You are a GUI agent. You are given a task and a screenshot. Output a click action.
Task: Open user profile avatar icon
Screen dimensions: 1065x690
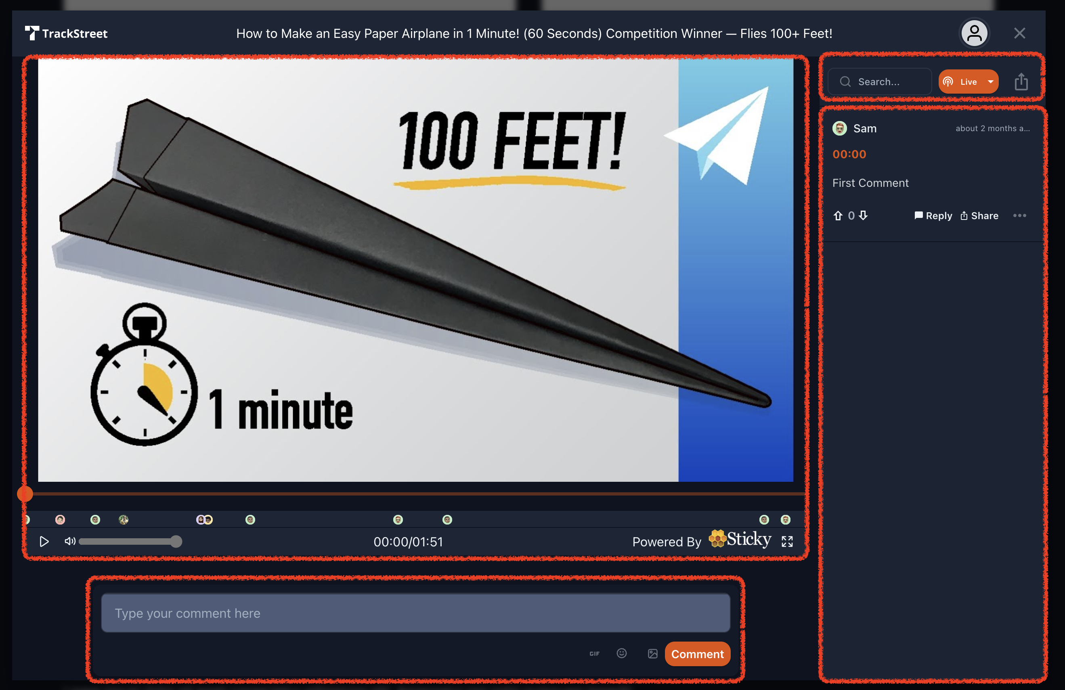point(974,33)
